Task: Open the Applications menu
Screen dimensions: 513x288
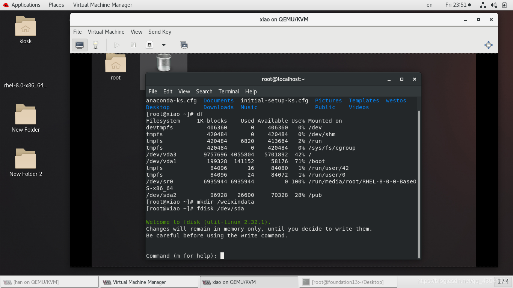Action: pyautogui.click(x=26, y=5)
